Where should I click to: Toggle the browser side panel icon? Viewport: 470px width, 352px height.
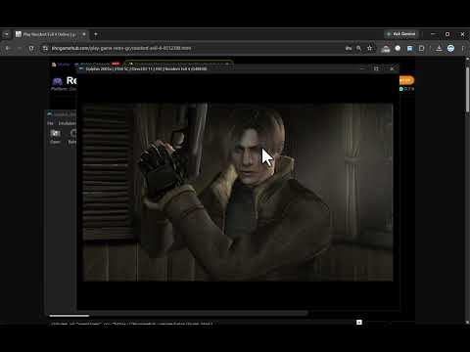point(421,48)
